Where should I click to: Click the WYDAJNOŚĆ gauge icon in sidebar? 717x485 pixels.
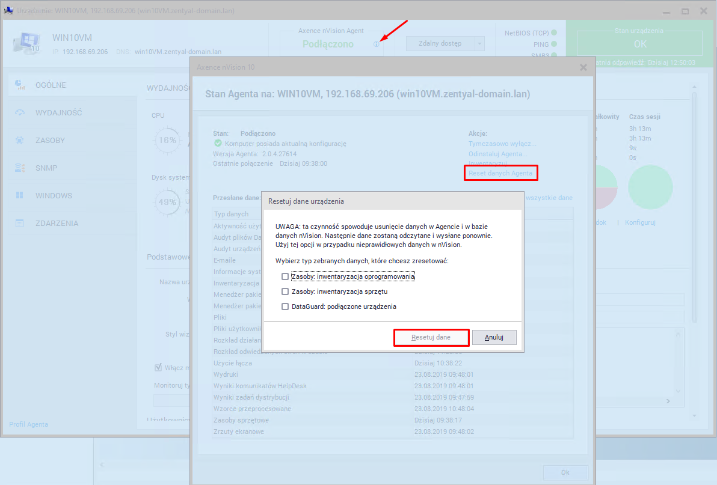point(20,112)
